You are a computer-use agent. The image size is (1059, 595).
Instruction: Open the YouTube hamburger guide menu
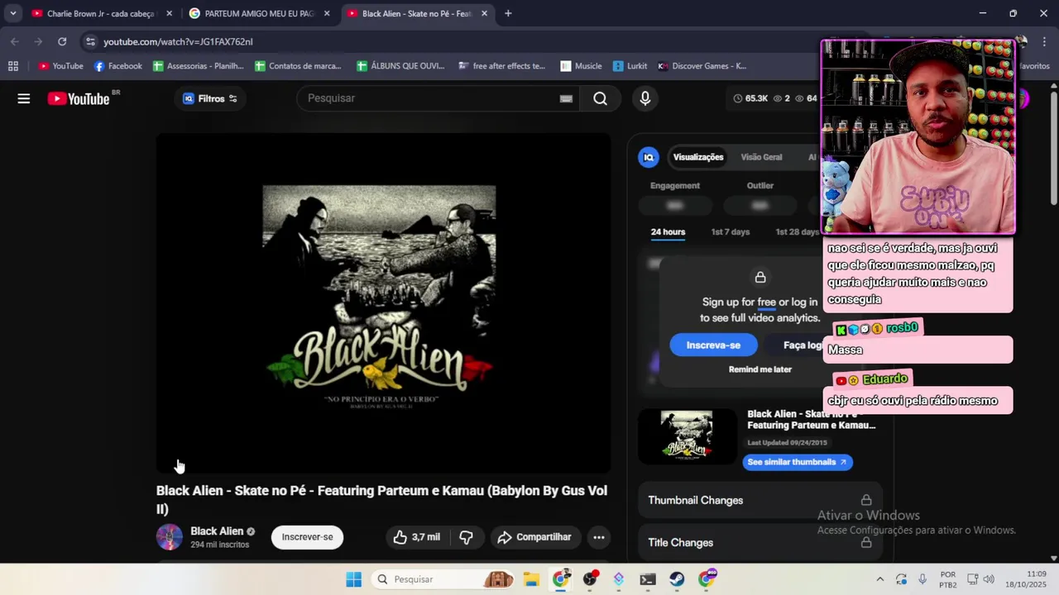point(24,98)
